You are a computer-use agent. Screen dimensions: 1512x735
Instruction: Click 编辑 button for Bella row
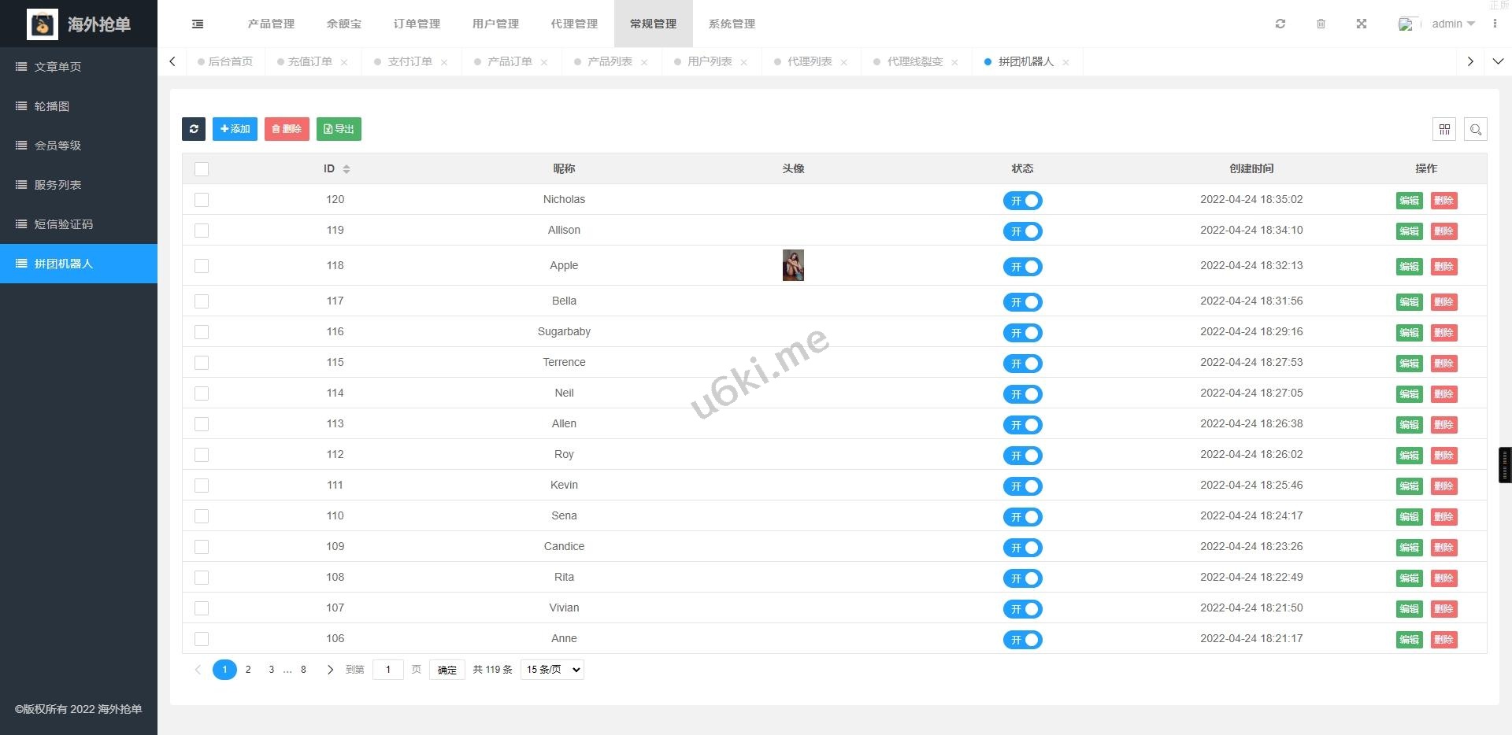(x=1409, y=302)
